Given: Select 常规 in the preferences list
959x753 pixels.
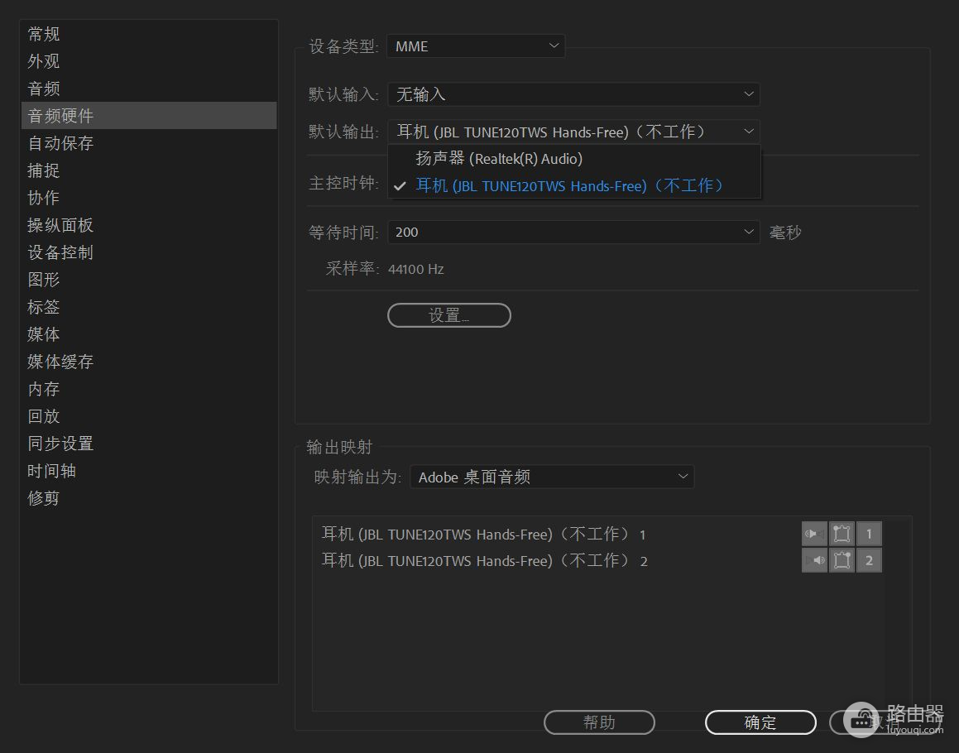Looking at the screenshot, I should pyautogui.click(x=149, y=34).
